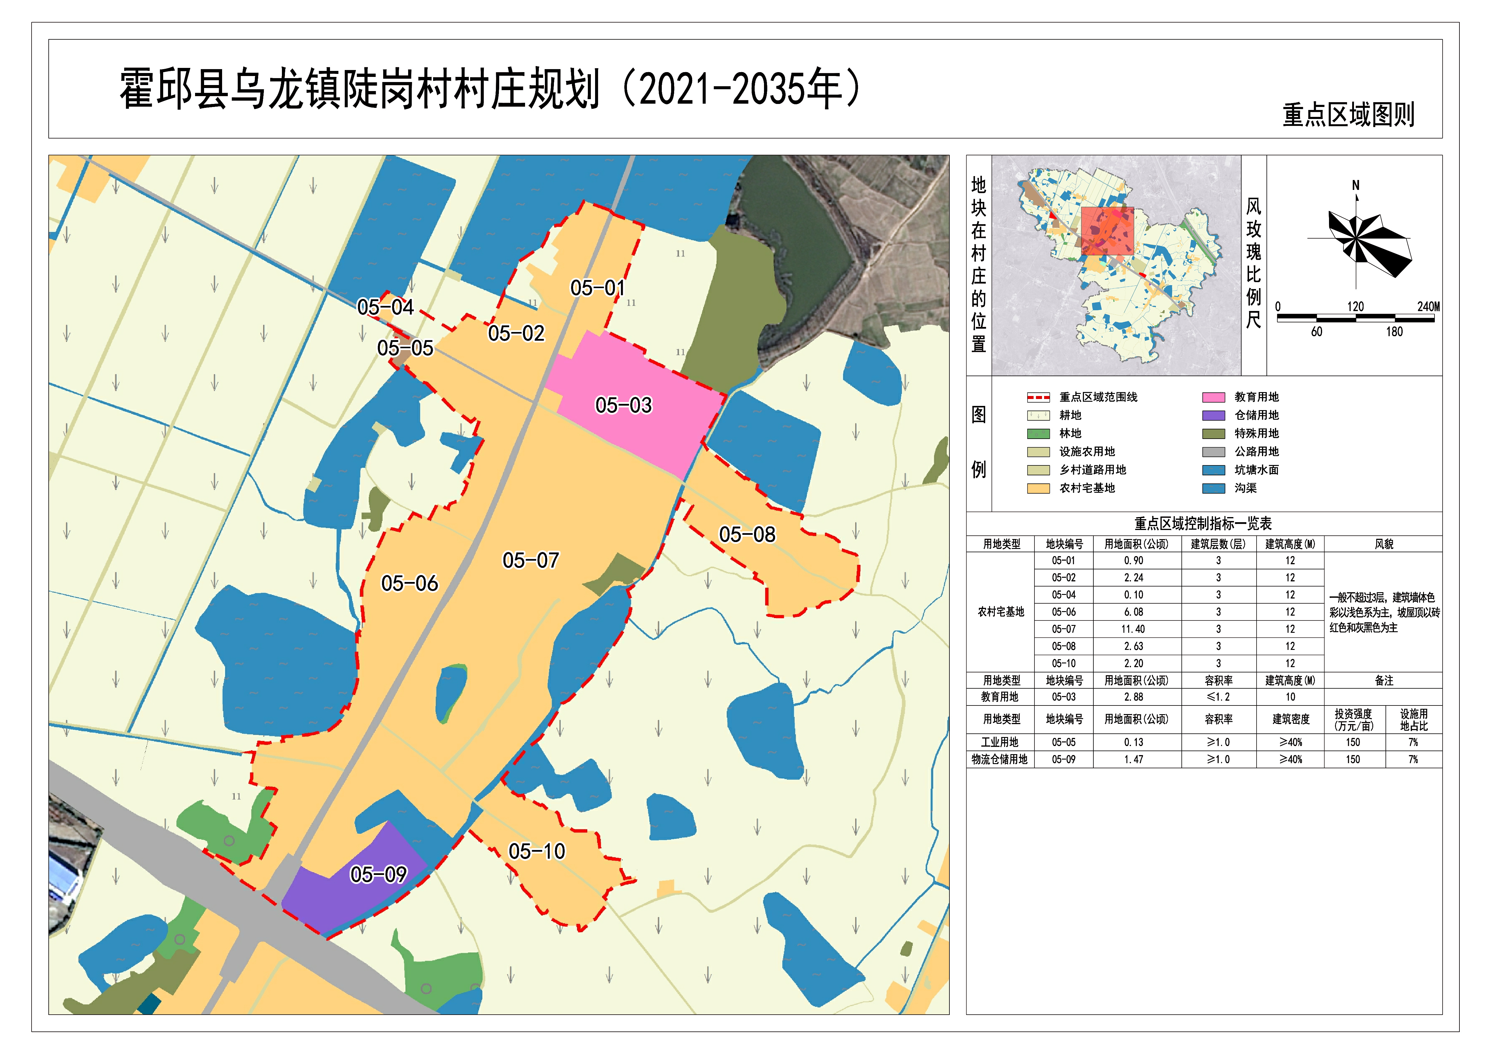Click the cultivated land legend swatch
The width and height of the screenshot is (1491, 1054).
1038,415
